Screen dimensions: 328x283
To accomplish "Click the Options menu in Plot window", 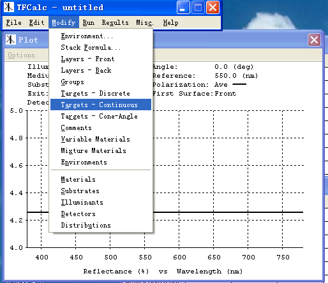I will (21, 55).
